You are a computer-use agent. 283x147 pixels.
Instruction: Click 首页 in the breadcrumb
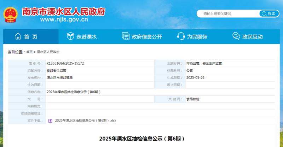pos(29,52)
